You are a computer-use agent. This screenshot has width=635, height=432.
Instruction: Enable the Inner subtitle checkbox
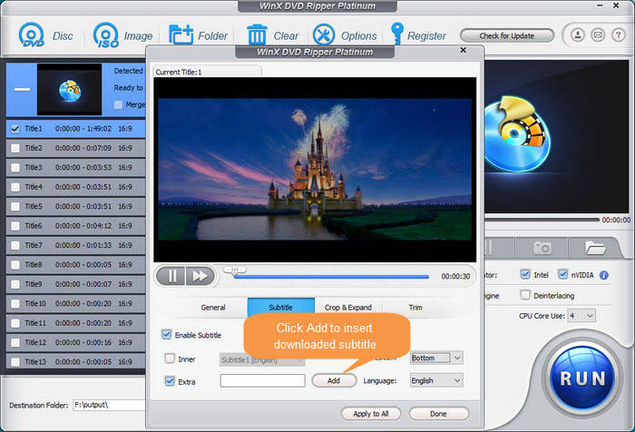point(170,358)
